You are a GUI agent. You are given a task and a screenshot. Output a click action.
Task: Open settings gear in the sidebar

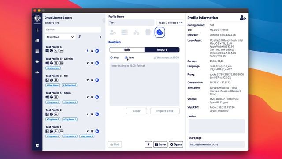click(x=37, y=145)
